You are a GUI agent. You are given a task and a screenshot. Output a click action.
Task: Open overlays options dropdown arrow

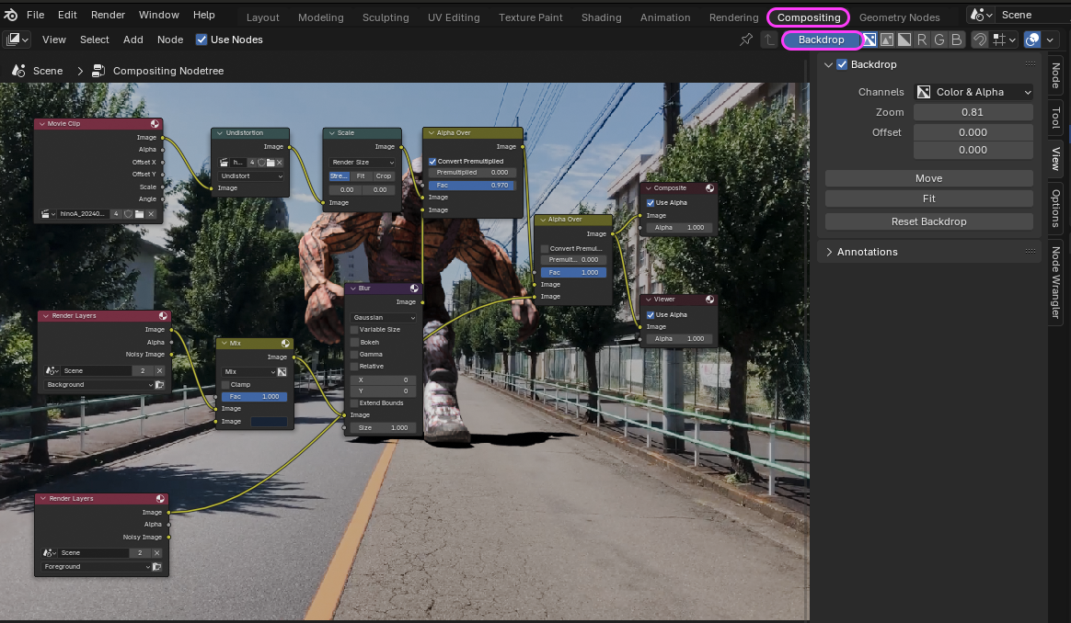[1050, 40]
